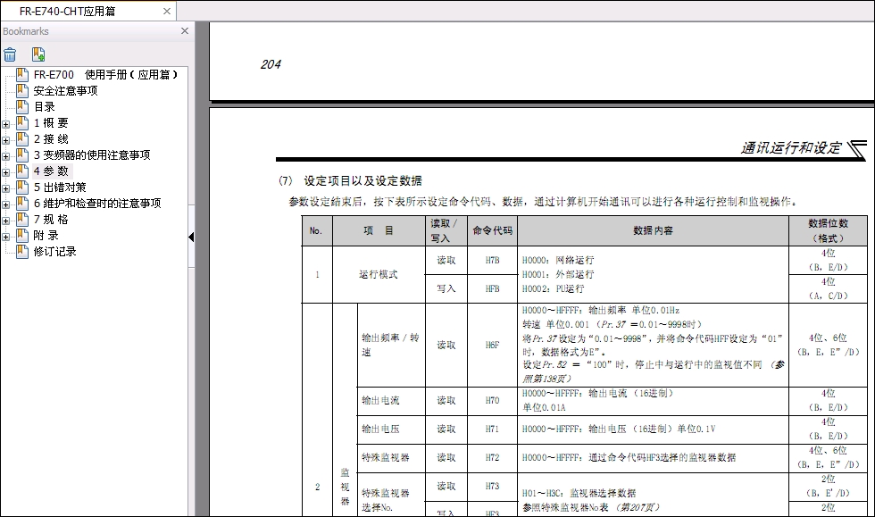The image size is (875, 517).
Task: Open the 安全注意事项 bookmark
Action: click(x=65, y=91)
